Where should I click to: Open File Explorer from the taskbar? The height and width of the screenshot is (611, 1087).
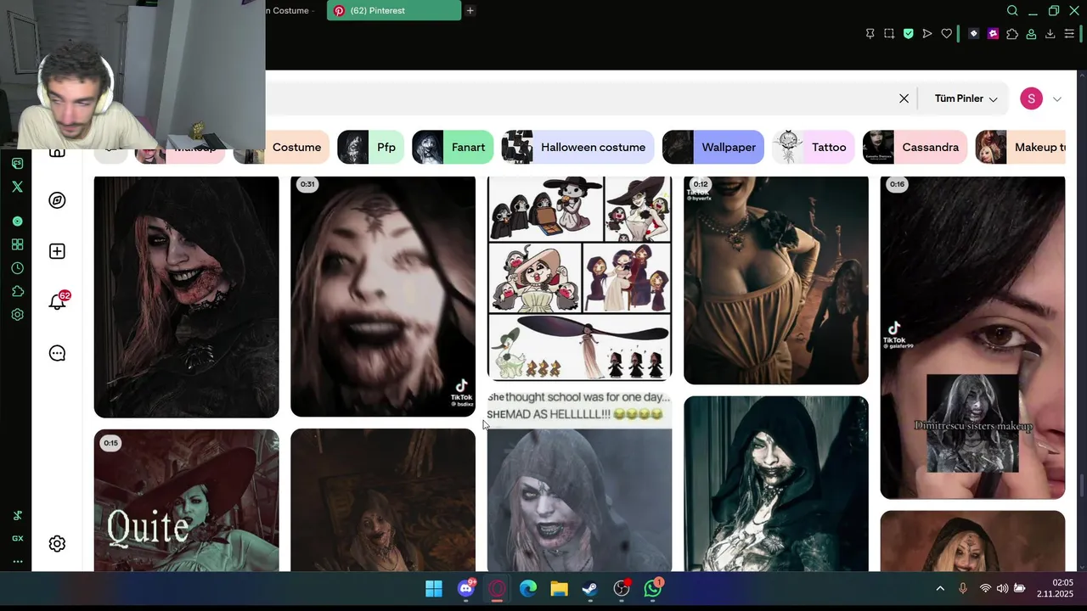pos(559,589)
